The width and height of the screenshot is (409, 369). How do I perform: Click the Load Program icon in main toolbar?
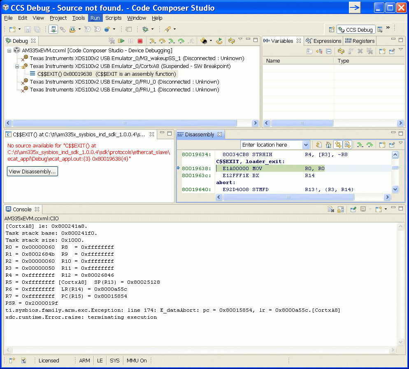point(72,29)
